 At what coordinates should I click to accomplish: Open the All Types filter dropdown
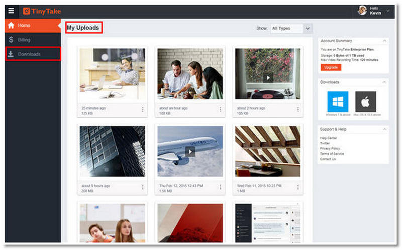coord(291,29)
